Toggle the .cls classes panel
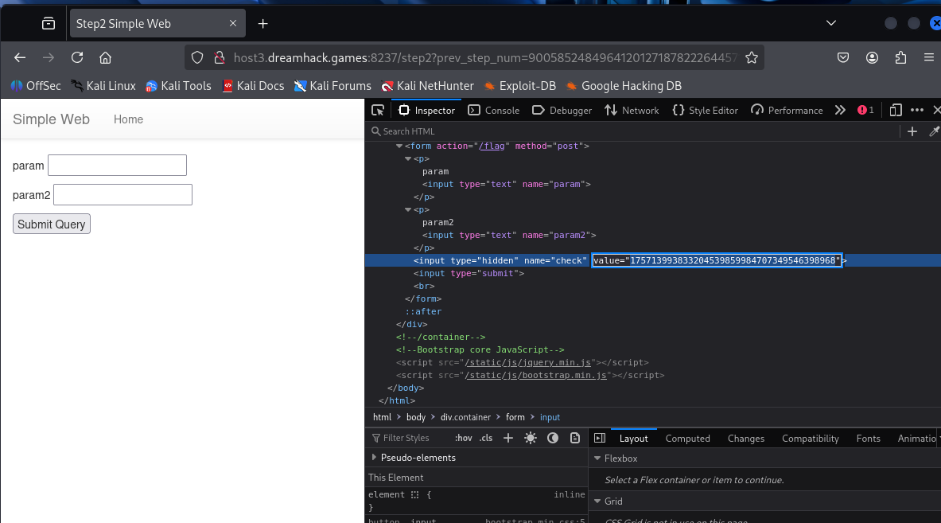Image resolution: width=941 pixels, height=523 pixels. point(486,439)
